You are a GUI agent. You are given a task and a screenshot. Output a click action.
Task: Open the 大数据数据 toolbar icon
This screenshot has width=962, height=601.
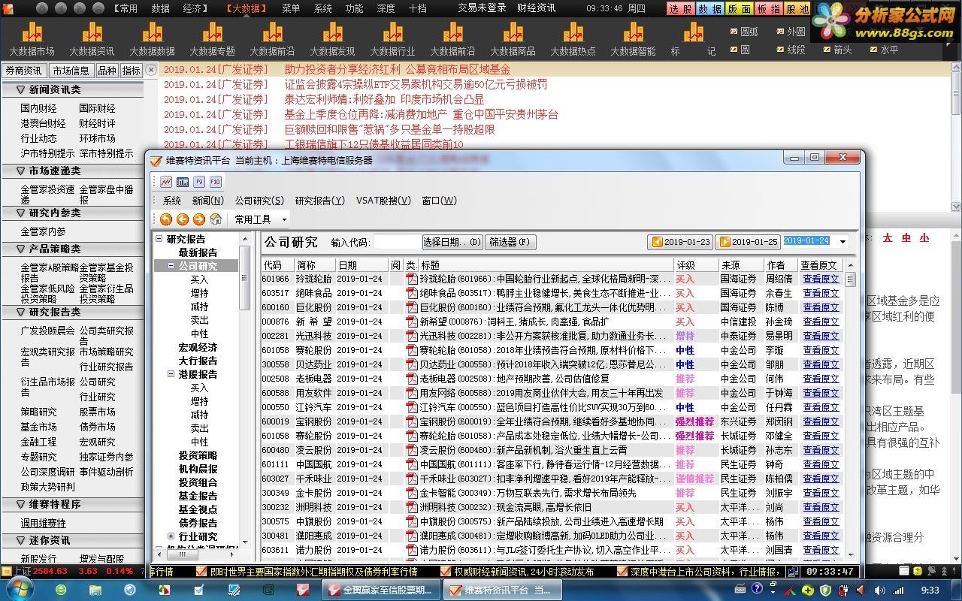[x=152, y=39]
